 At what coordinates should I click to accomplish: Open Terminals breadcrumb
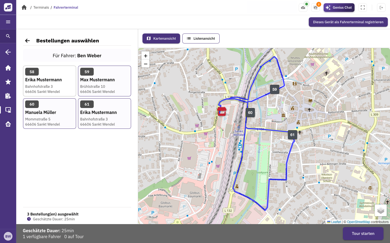click(41, 8)
